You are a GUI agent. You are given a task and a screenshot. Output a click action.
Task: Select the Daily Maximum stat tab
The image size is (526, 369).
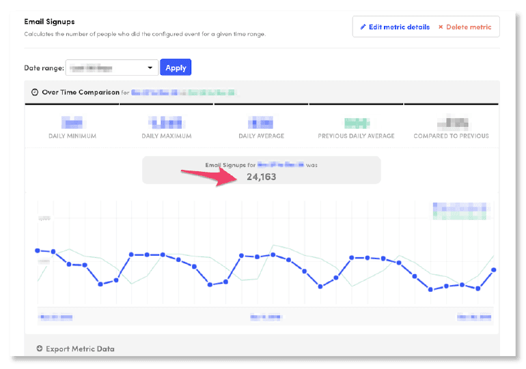point(167,128)
